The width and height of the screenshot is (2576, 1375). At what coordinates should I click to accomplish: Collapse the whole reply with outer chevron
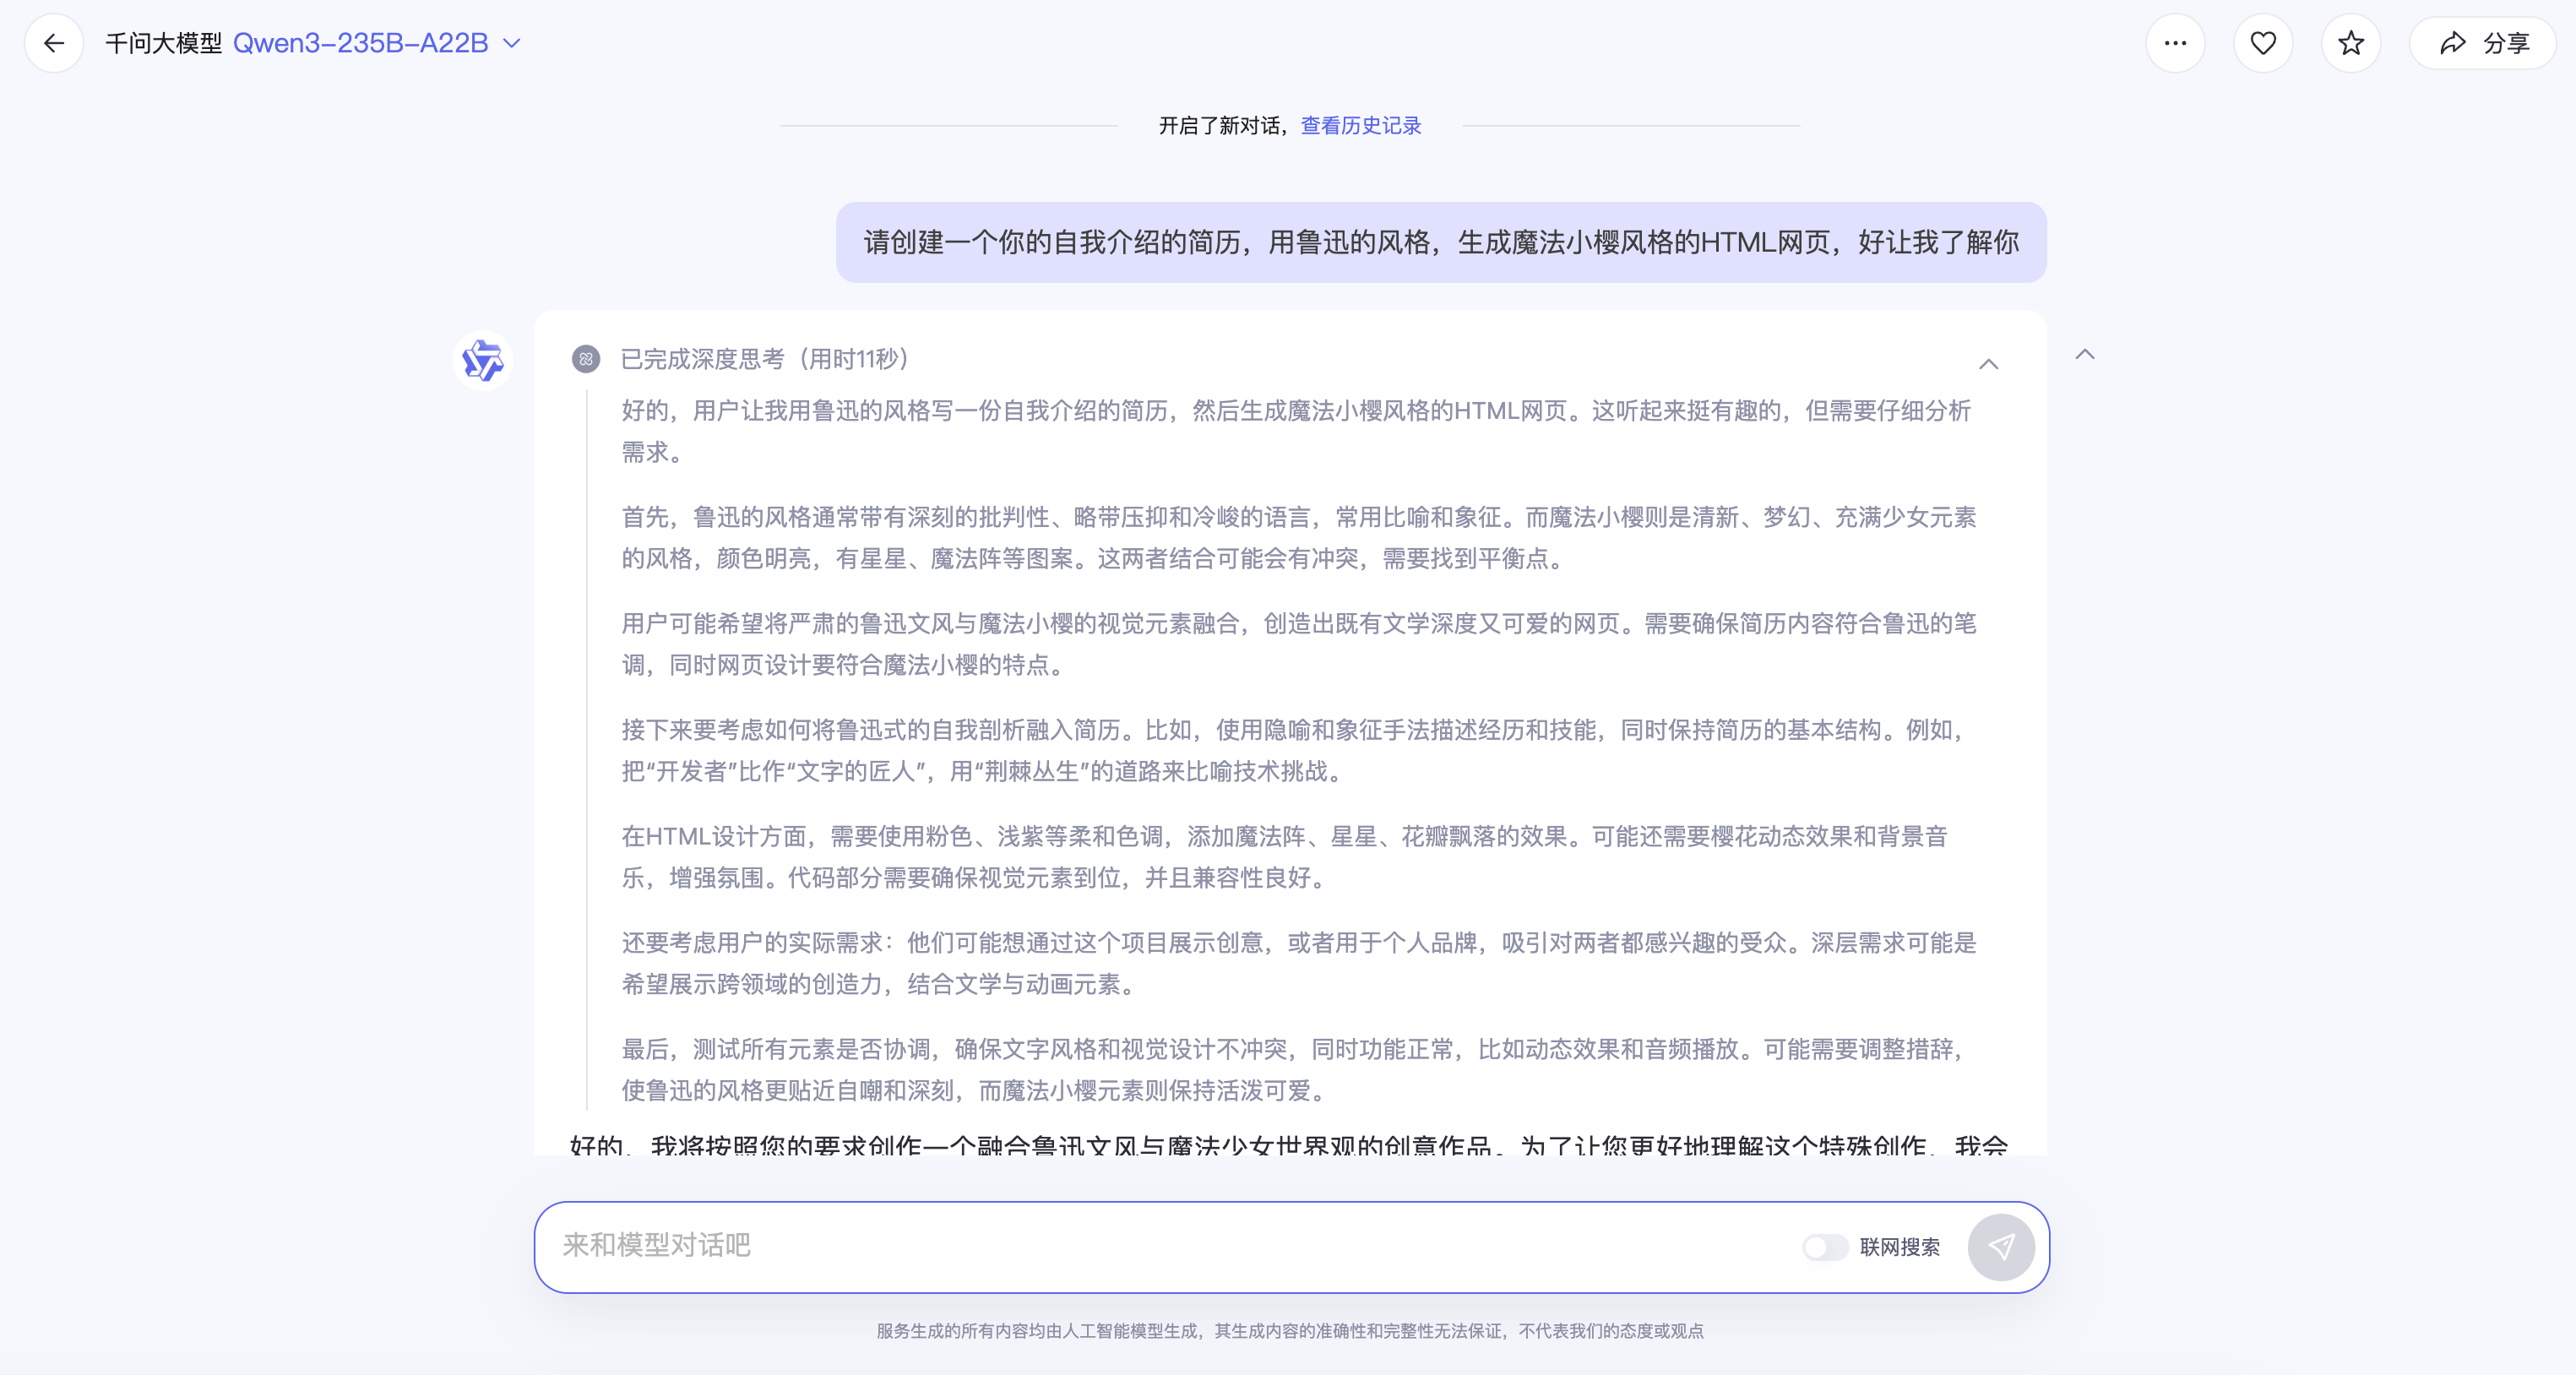pos(2085,354)
